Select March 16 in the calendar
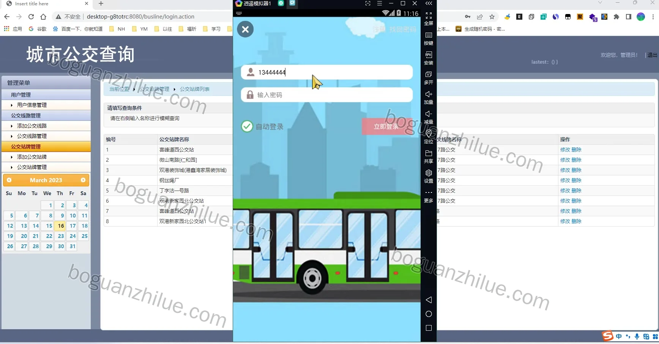Image resolution: width=659 pixels, height=344 pixels. [61, 226]
